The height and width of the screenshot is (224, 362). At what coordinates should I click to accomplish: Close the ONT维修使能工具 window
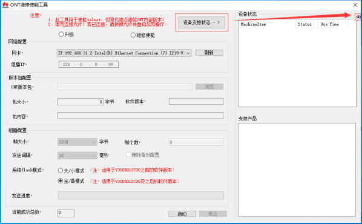pos(355,5)
